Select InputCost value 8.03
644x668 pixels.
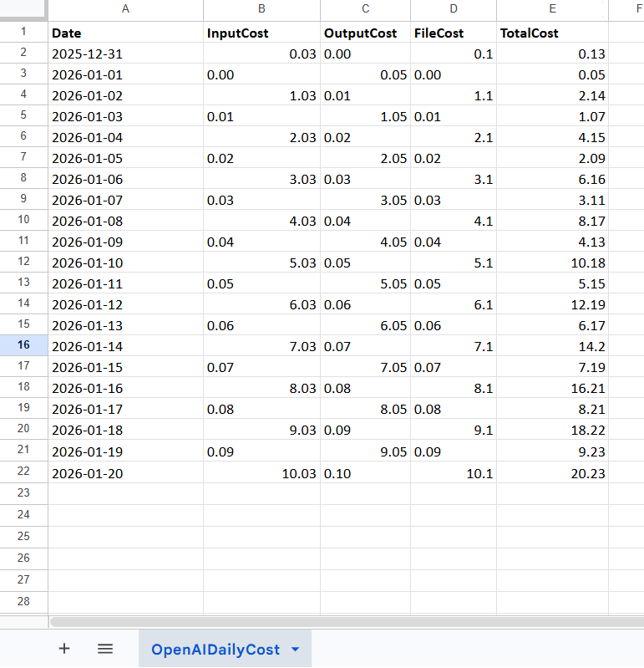pos(261,388)
